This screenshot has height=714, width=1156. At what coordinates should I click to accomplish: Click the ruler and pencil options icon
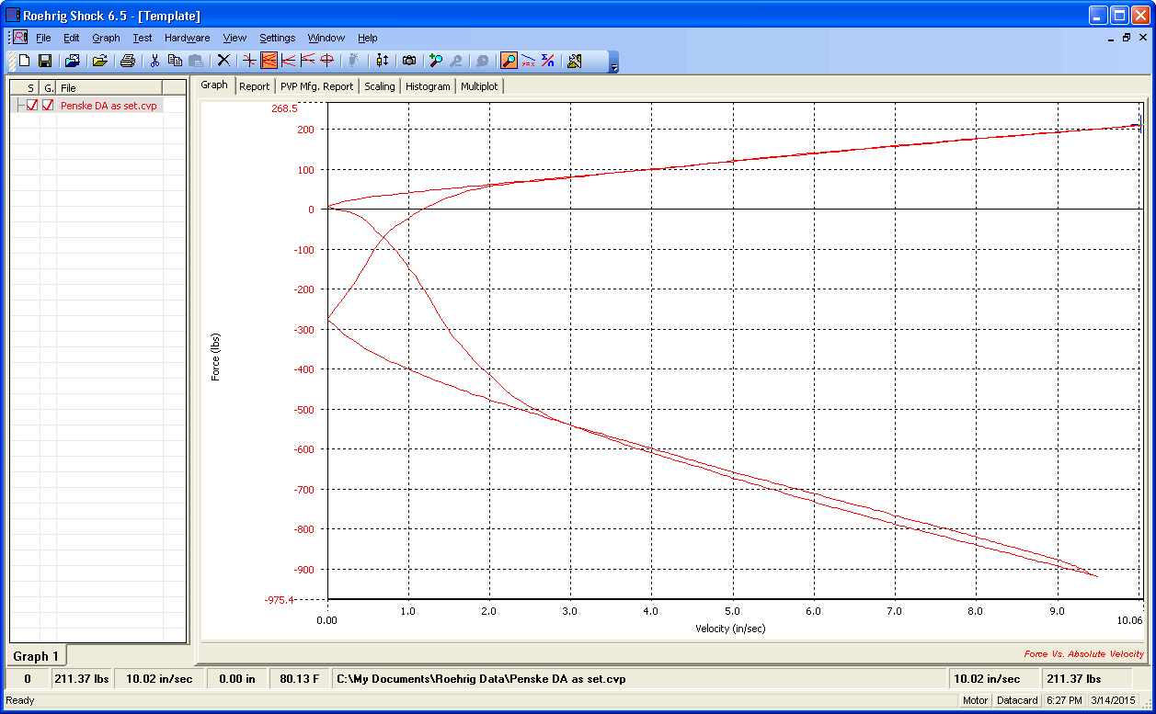pos(575,61)
